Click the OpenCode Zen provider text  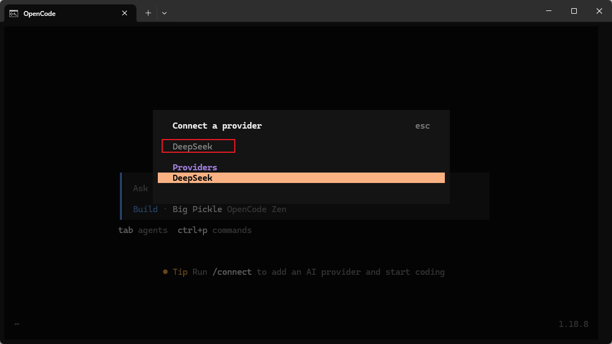[256, 209]
